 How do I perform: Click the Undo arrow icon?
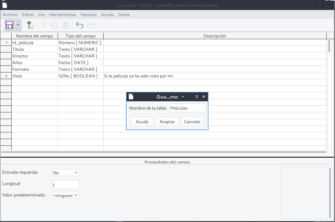pos(79,25)
